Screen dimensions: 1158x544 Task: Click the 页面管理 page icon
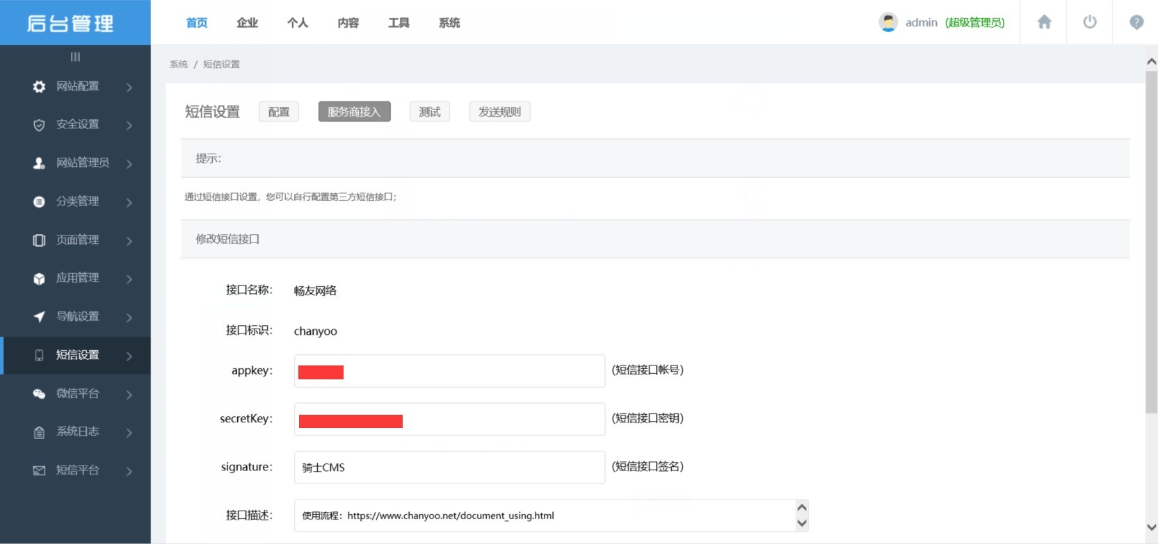[x=39, y=240]
